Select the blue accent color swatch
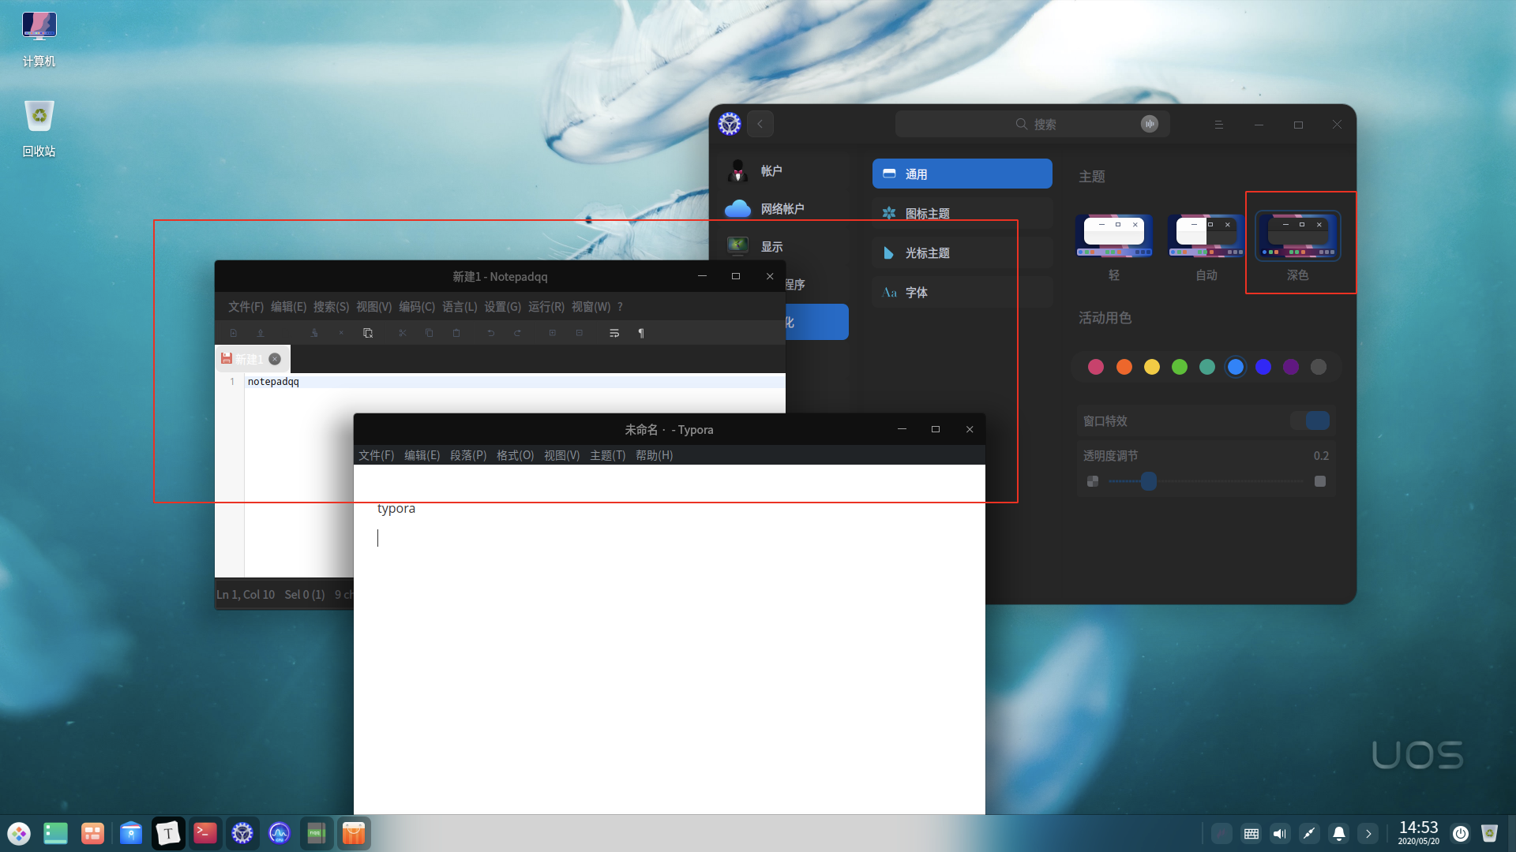Viewport: 1516px width, 852px height. 1236,366
